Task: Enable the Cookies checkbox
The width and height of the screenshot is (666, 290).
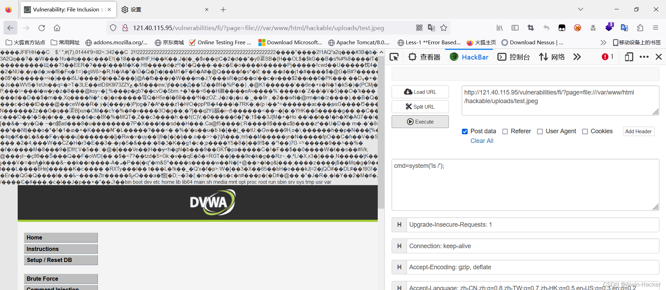Action: (x=585, y=132)
